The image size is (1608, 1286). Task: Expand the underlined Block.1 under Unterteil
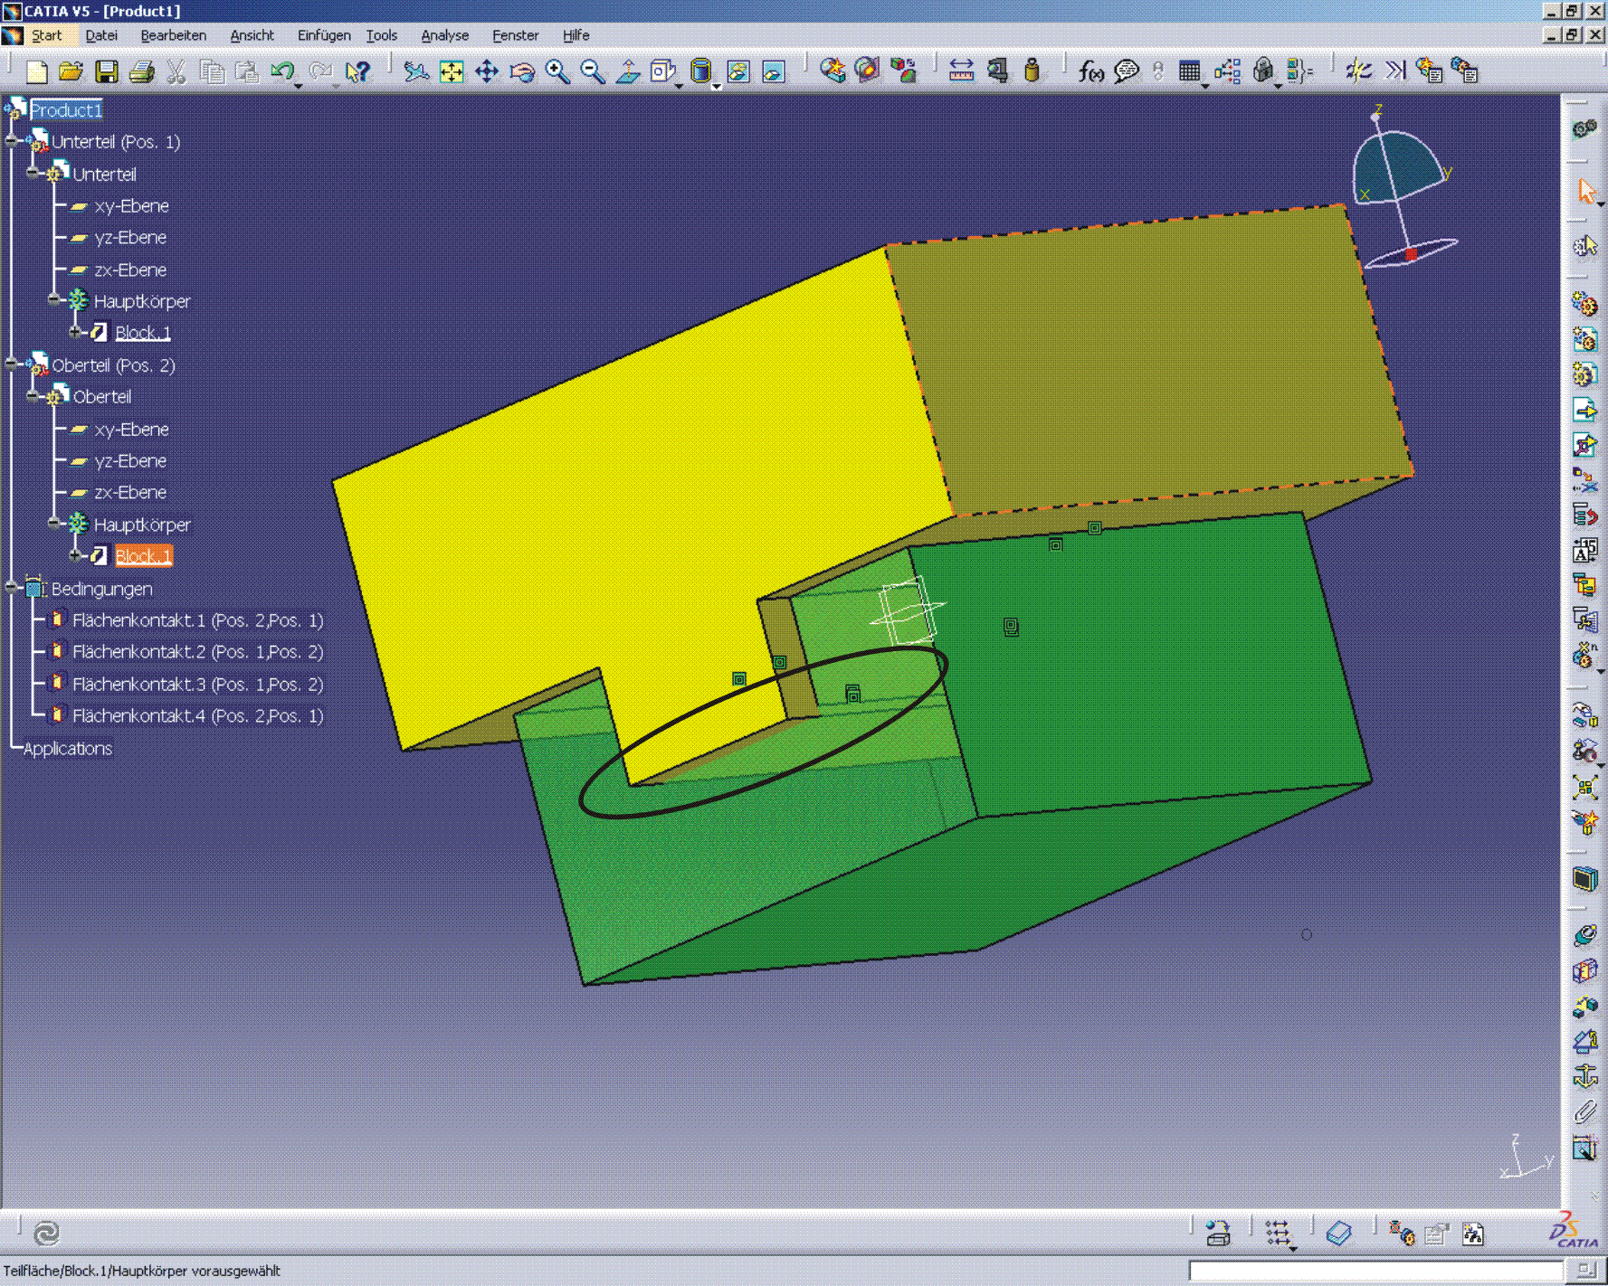coord(76,332)
